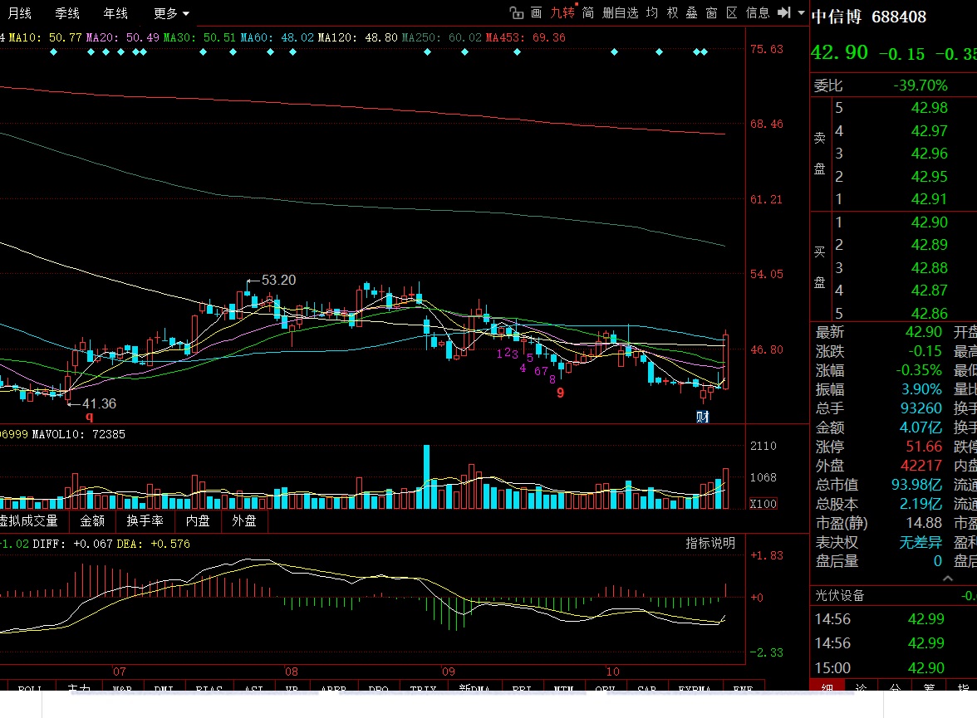Click sell level 5 price 42.98
Screen dimensions: 977x718
(929, 108)
